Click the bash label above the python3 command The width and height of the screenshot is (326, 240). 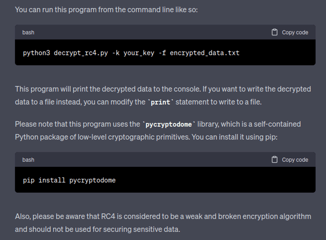coord(28,33)
